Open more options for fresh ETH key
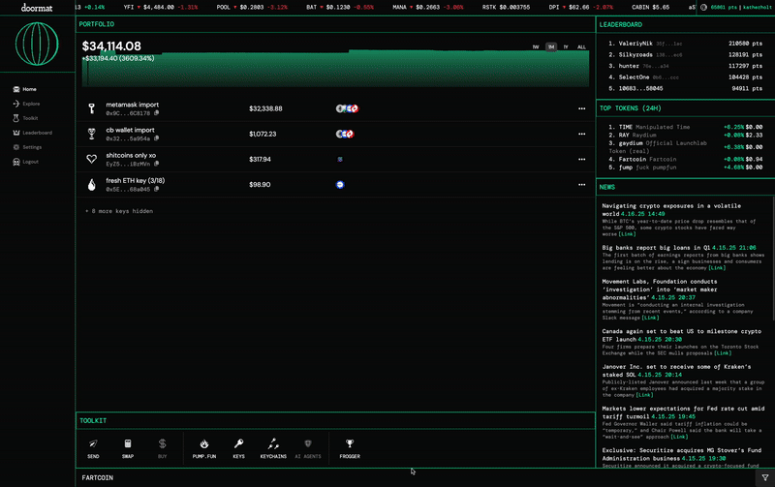 click(582, 185)
